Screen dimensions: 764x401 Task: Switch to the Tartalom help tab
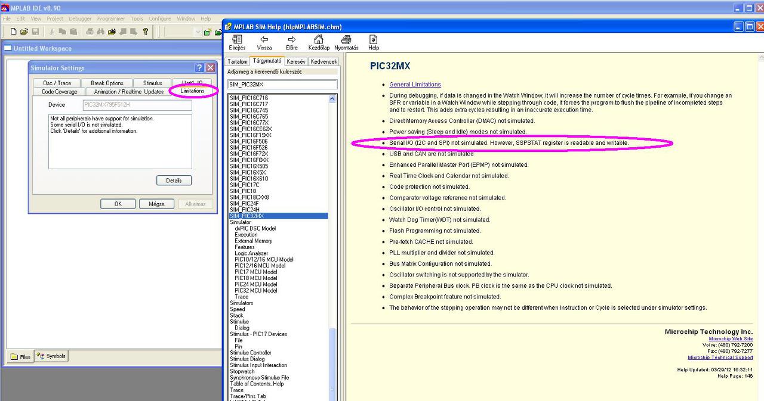pos(238,61)
